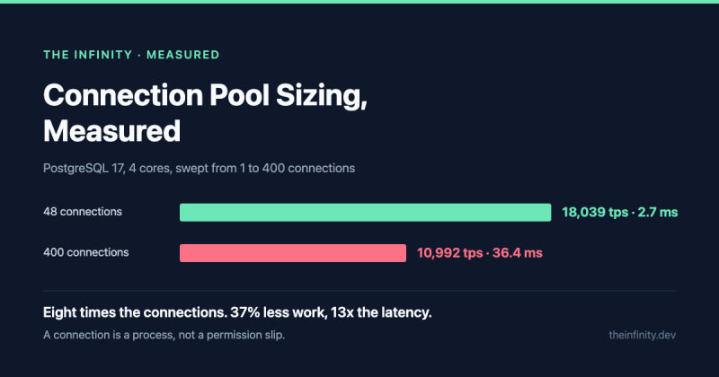Click the red 400 connections bar

pyautogui.click(x=293, y=253)
